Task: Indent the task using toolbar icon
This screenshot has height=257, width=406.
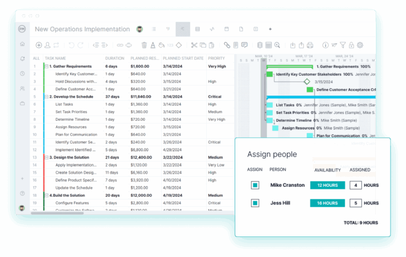Action: tap(104, 45)
